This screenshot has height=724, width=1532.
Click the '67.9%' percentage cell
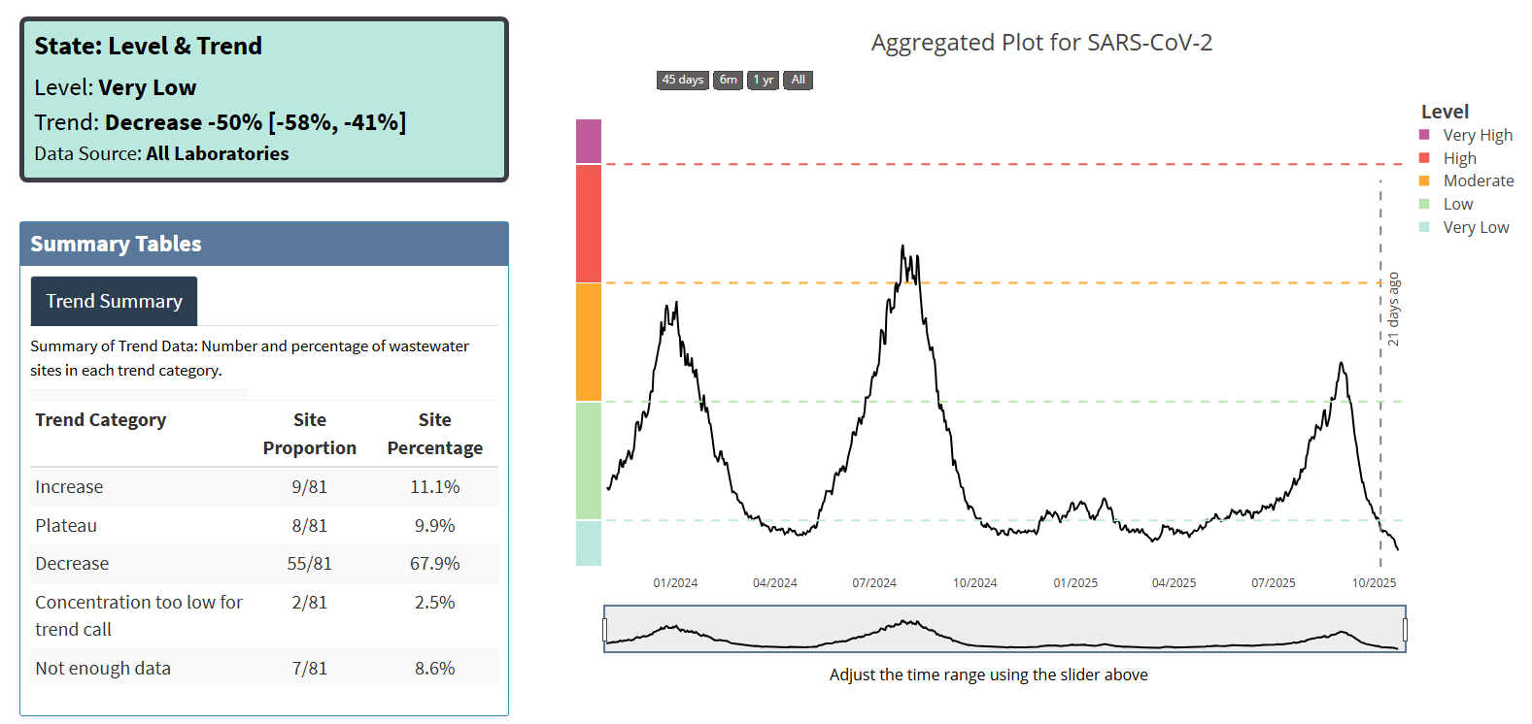(x=435, y=564)
